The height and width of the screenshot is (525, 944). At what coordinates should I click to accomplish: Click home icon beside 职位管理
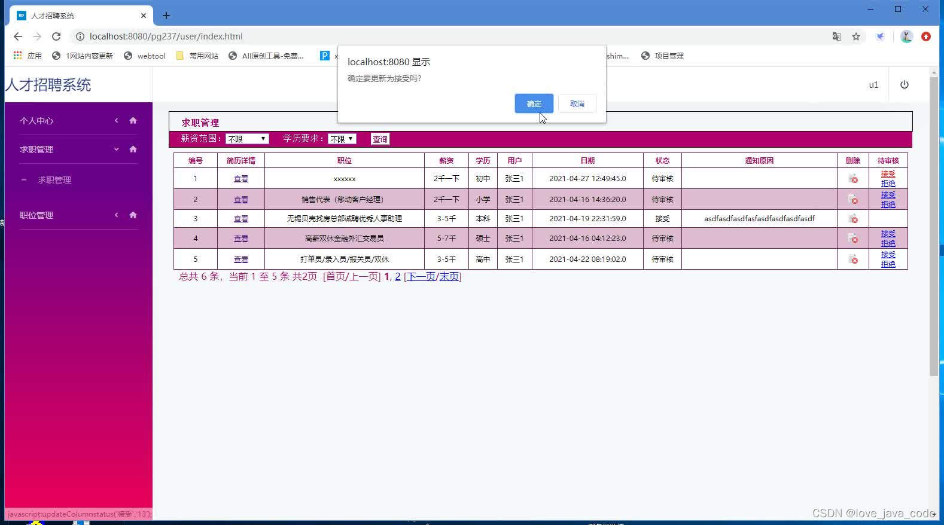click(133, 215)
